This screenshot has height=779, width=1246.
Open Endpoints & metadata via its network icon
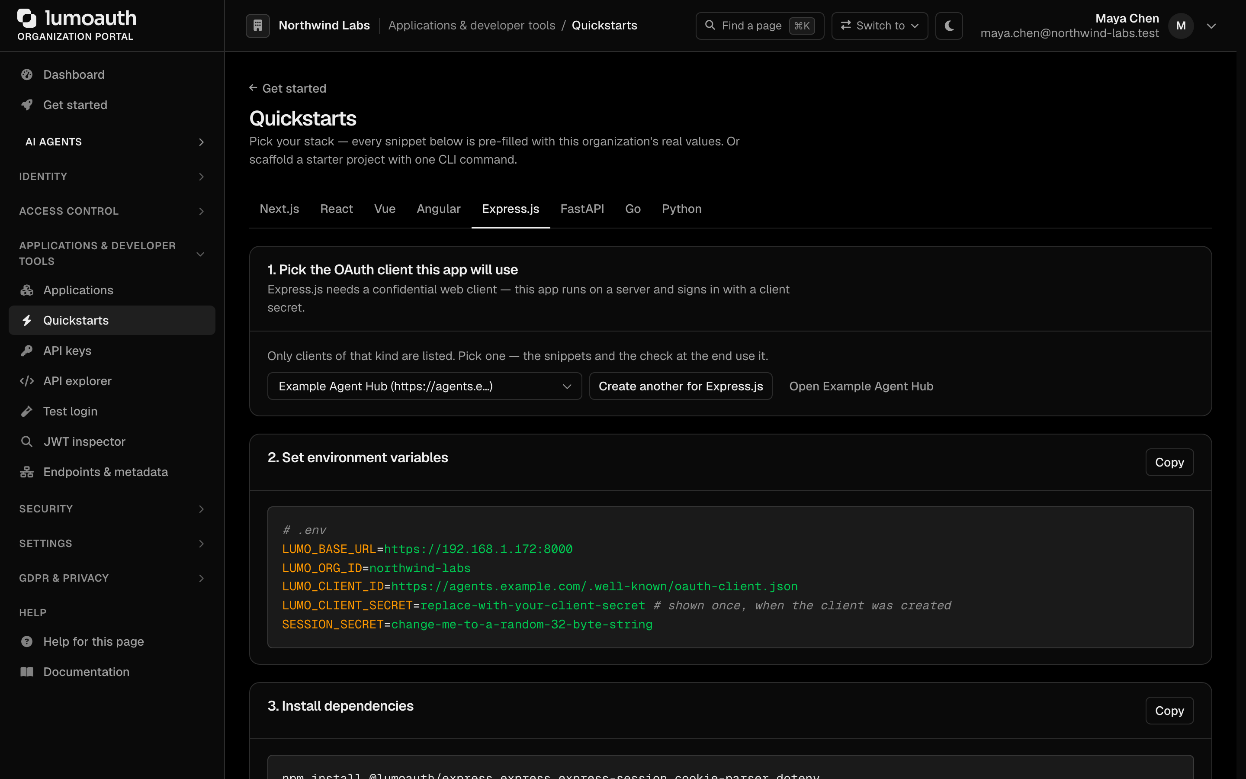click(27, 472)
